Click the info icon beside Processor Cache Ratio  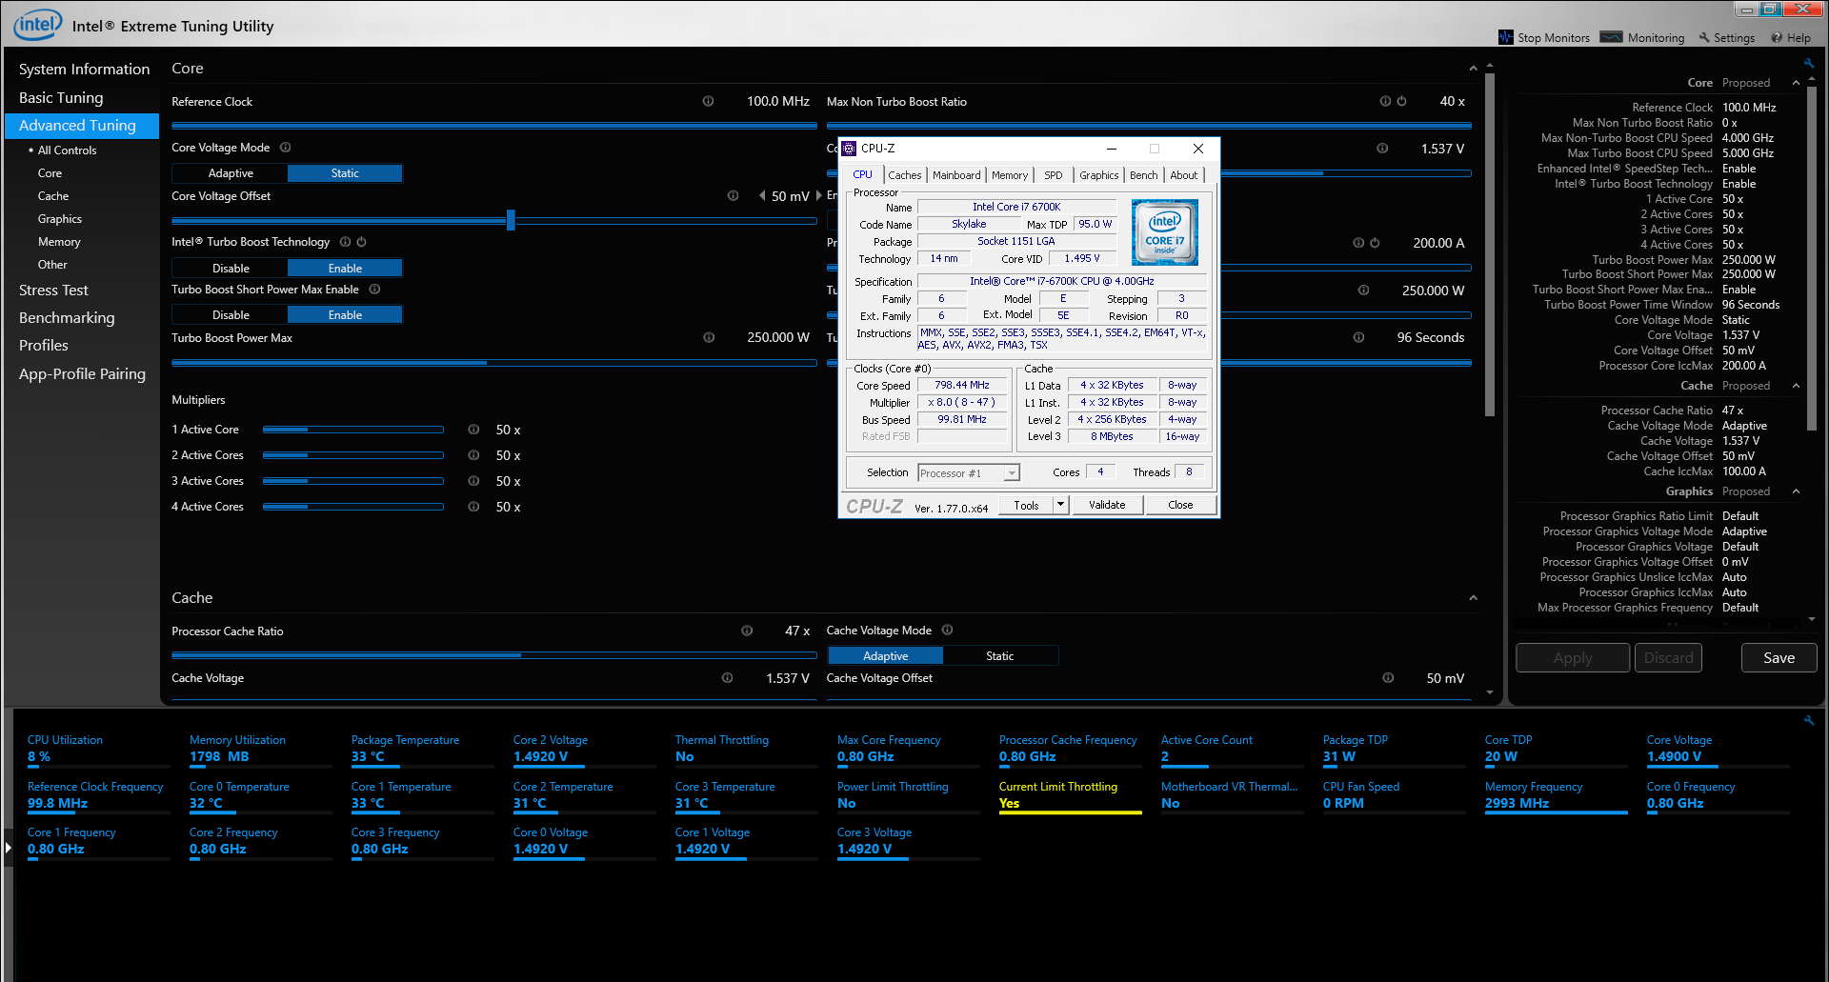coord(747,631)
